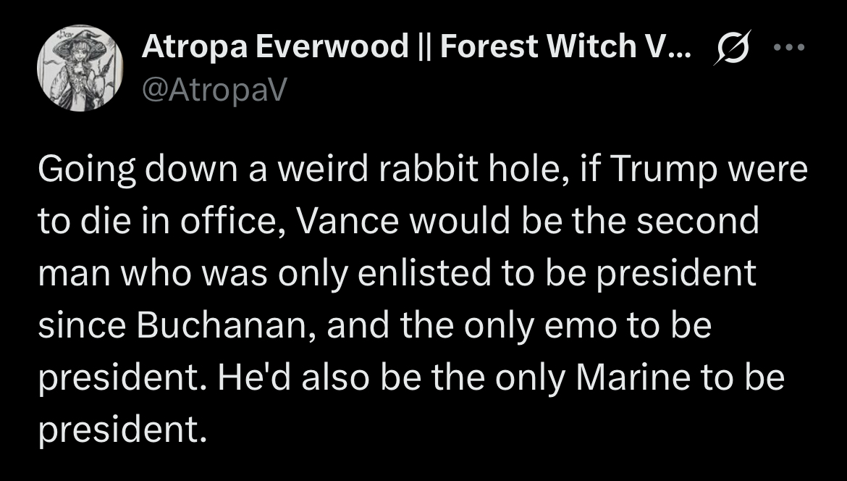The width and height of the screenshot is (847, 481).
Task: Click the word "enlisted" in the post
Action: click(x=424, y=273)
